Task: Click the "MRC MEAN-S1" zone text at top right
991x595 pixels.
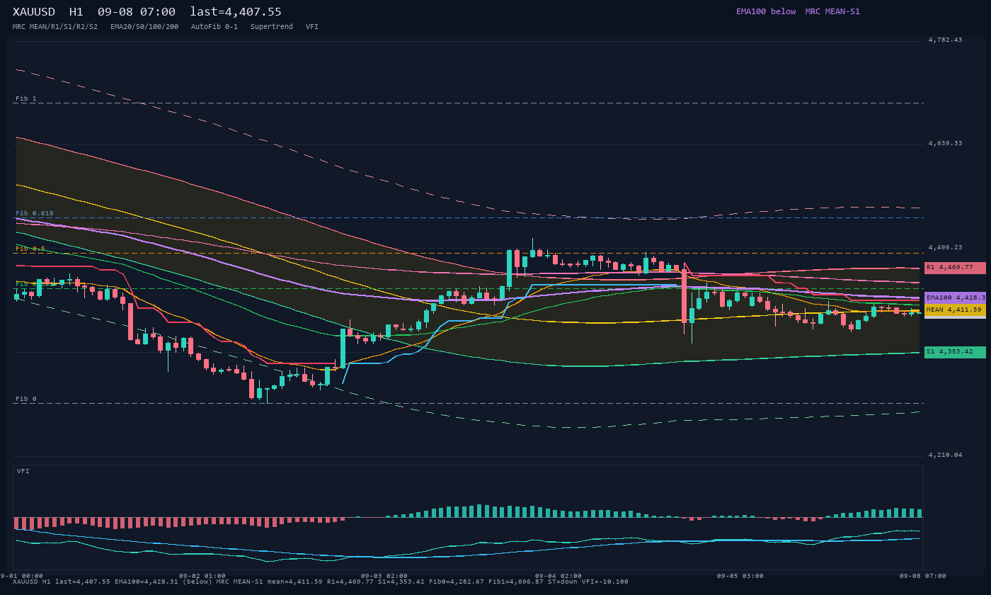Action: pyautogui.click(x=832, y=11)
